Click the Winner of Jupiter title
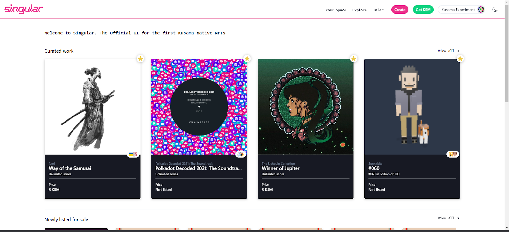 click(281, 168)
